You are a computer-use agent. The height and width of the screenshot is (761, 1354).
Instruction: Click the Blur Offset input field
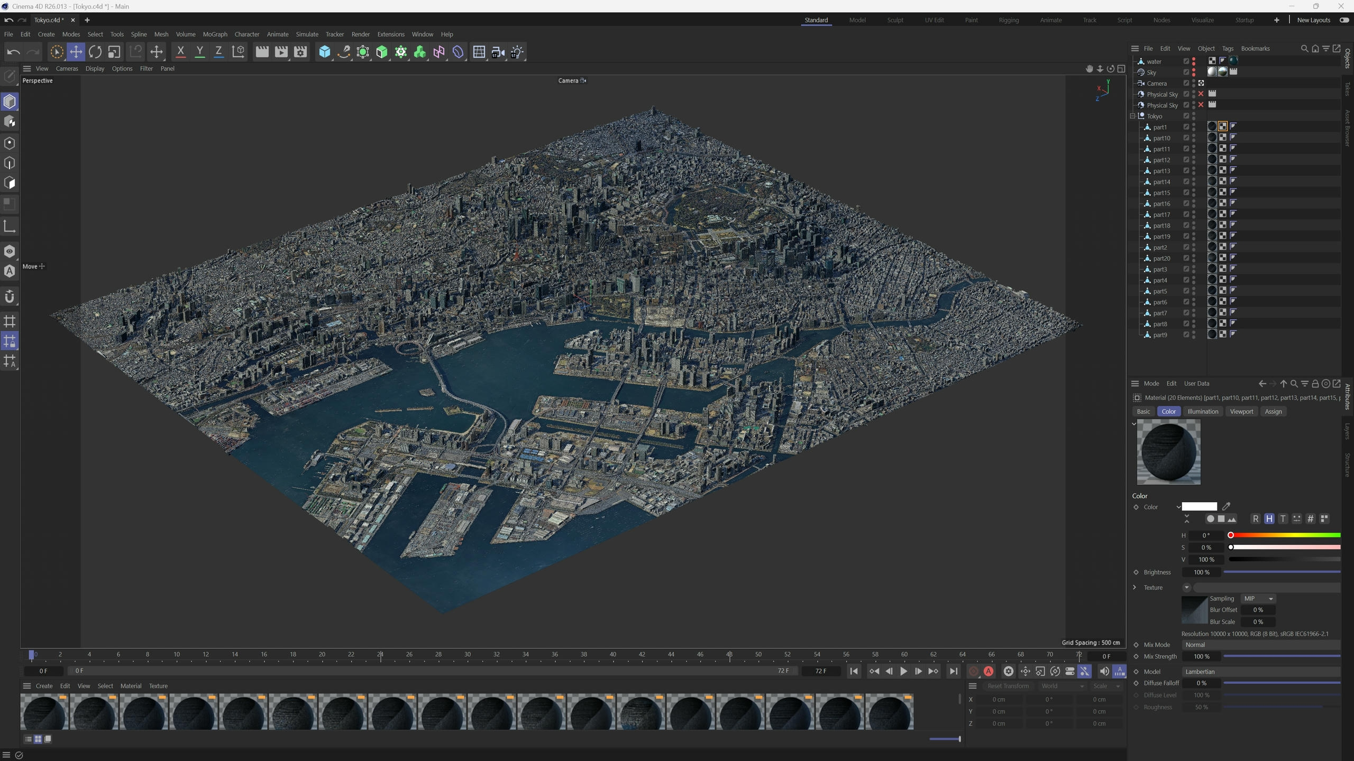1258,610
